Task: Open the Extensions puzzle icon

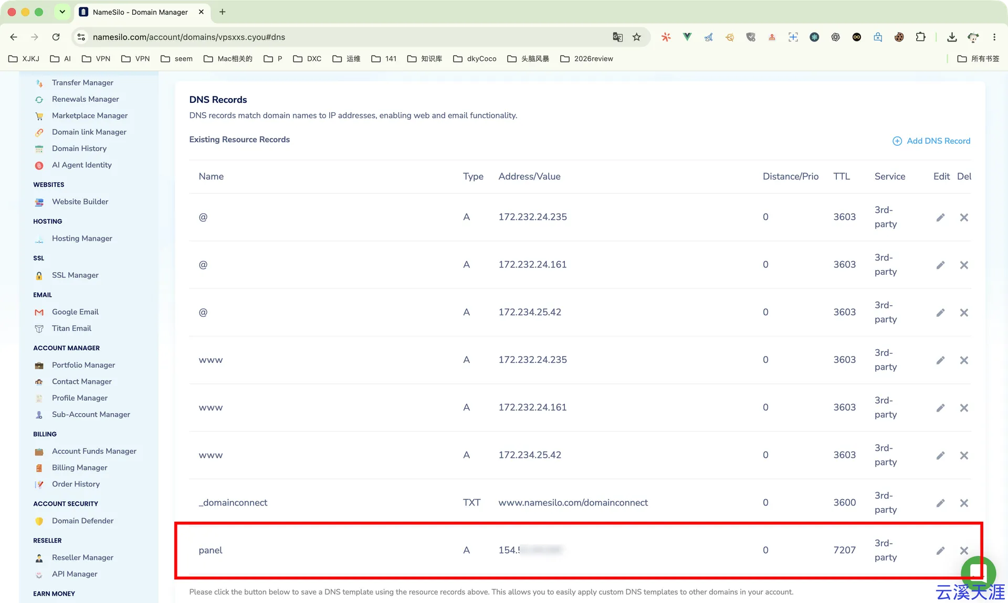Action: [x=920, y=37]
